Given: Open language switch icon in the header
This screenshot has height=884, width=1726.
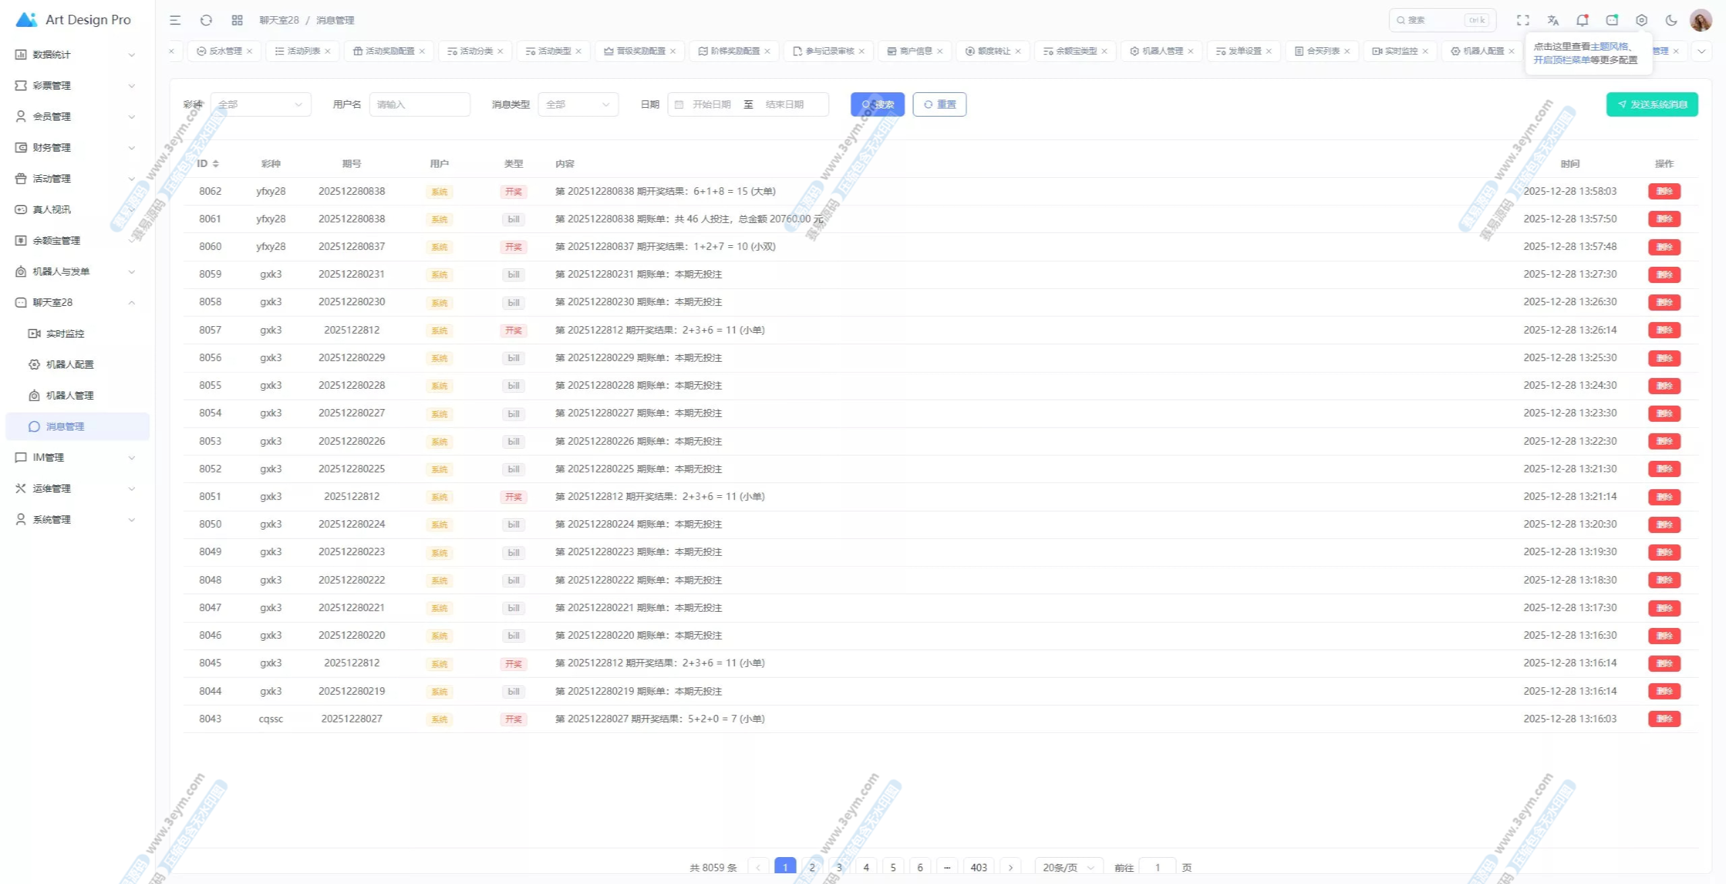Looking at the screenshot, I should pyautogui.click(x=1553, y=20).
